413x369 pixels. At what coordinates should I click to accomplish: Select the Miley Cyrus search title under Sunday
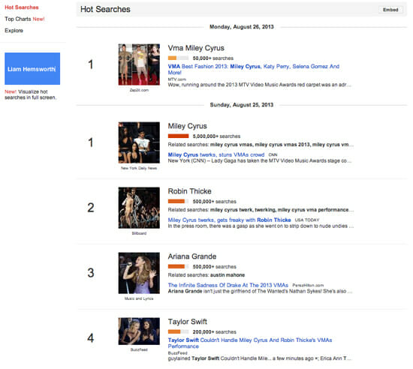187,126
